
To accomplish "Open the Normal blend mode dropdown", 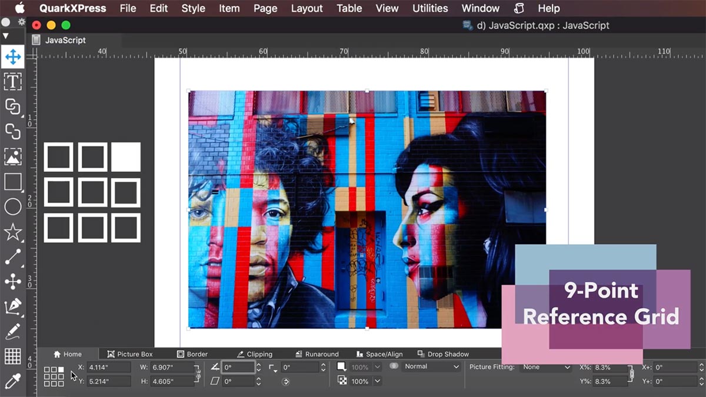I will [431, 366].
